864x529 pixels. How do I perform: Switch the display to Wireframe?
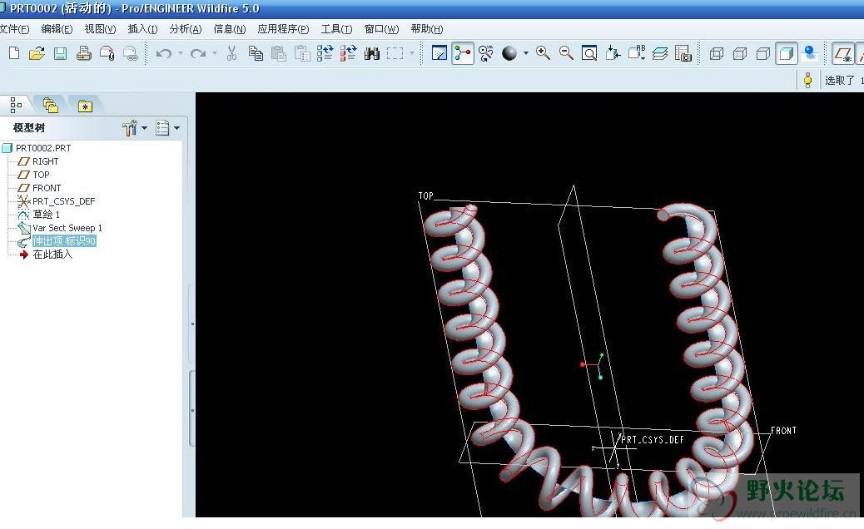tap(717, 53)
